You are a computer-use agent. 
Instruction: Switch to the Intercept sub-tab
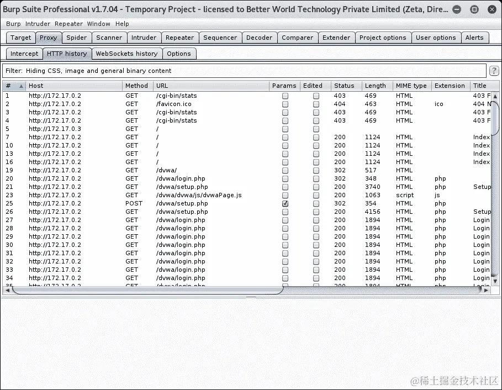[24, 54]
